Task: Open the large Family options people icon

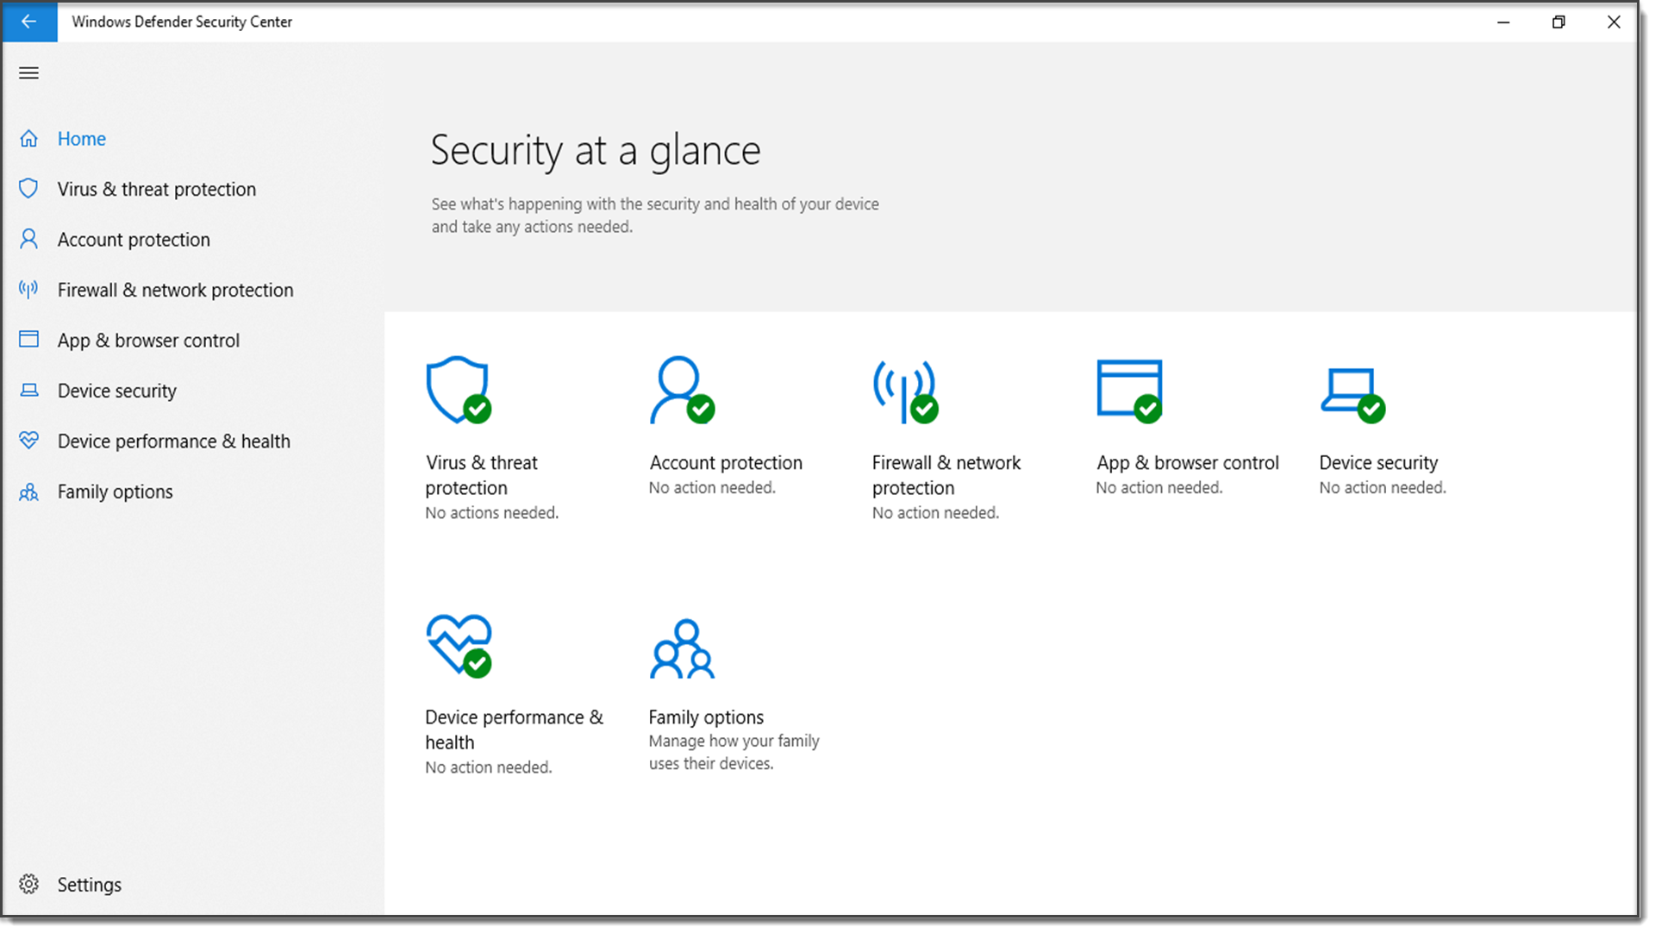Action: 682,648
